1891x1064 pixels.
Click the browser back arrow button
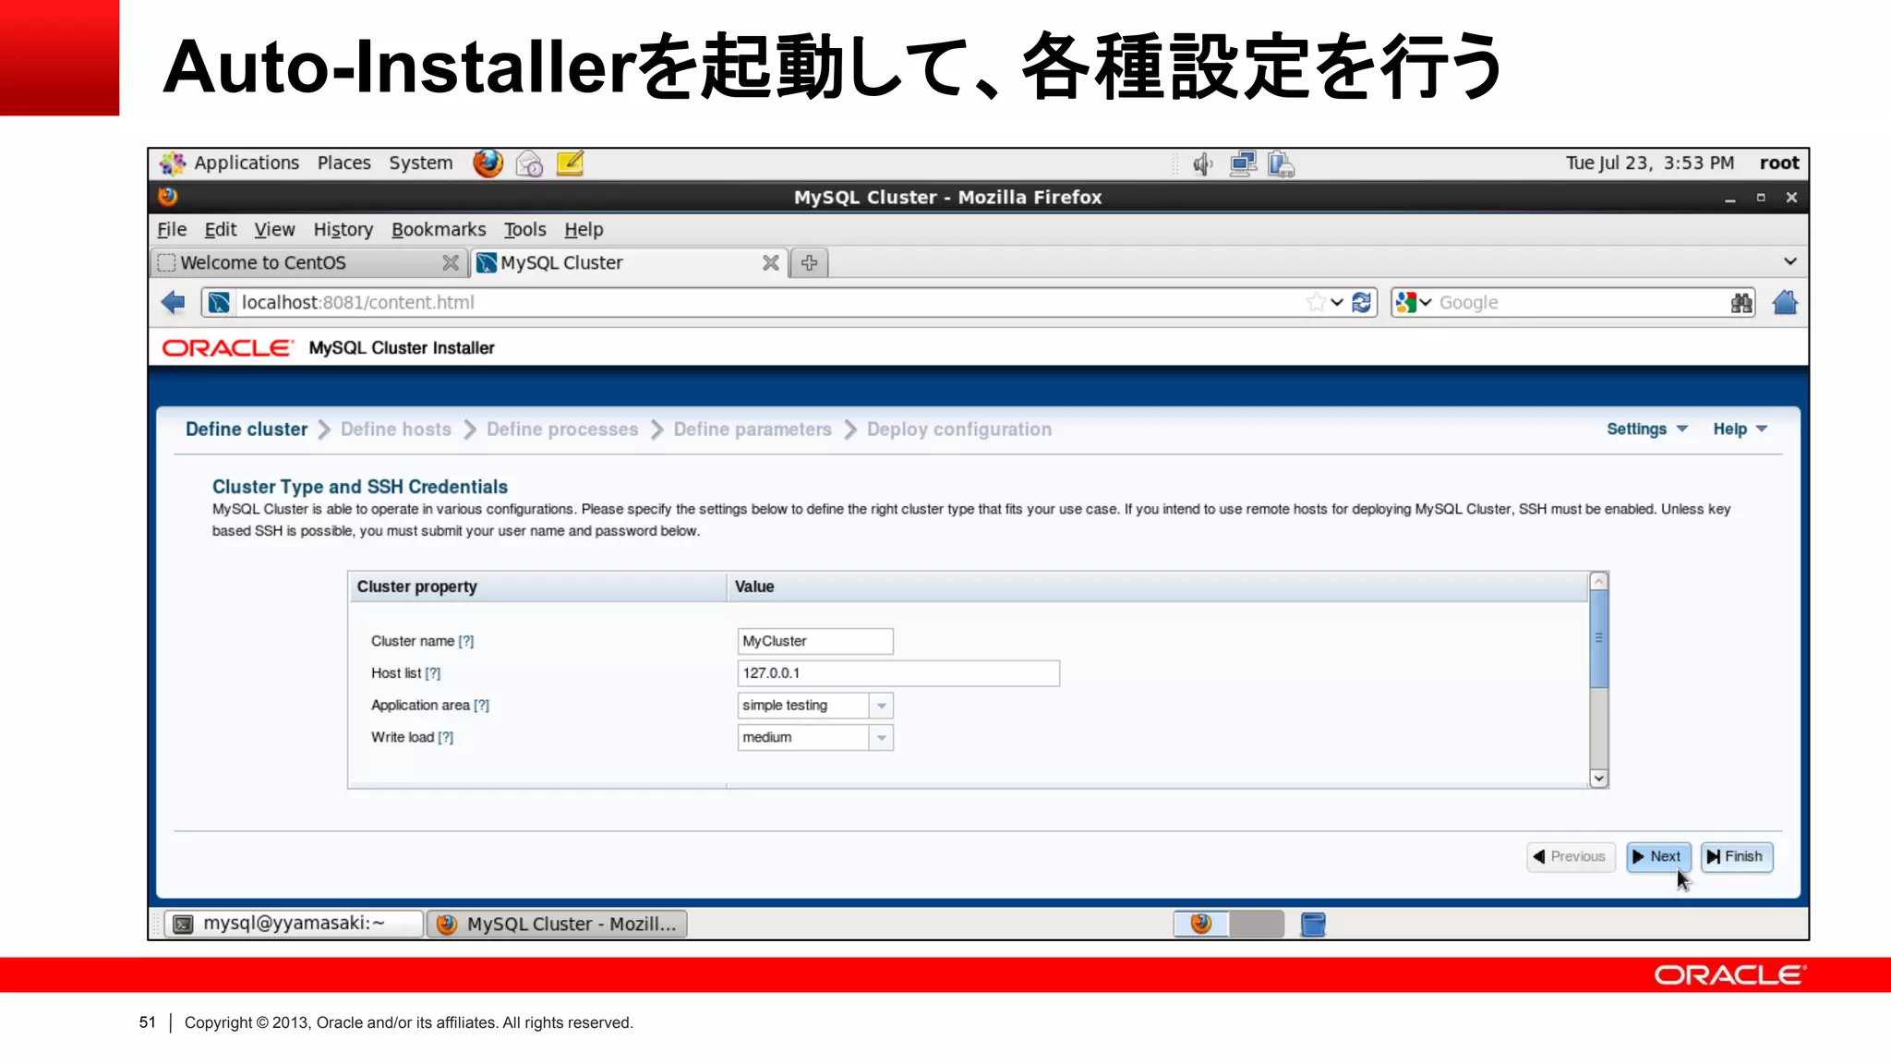173,302
